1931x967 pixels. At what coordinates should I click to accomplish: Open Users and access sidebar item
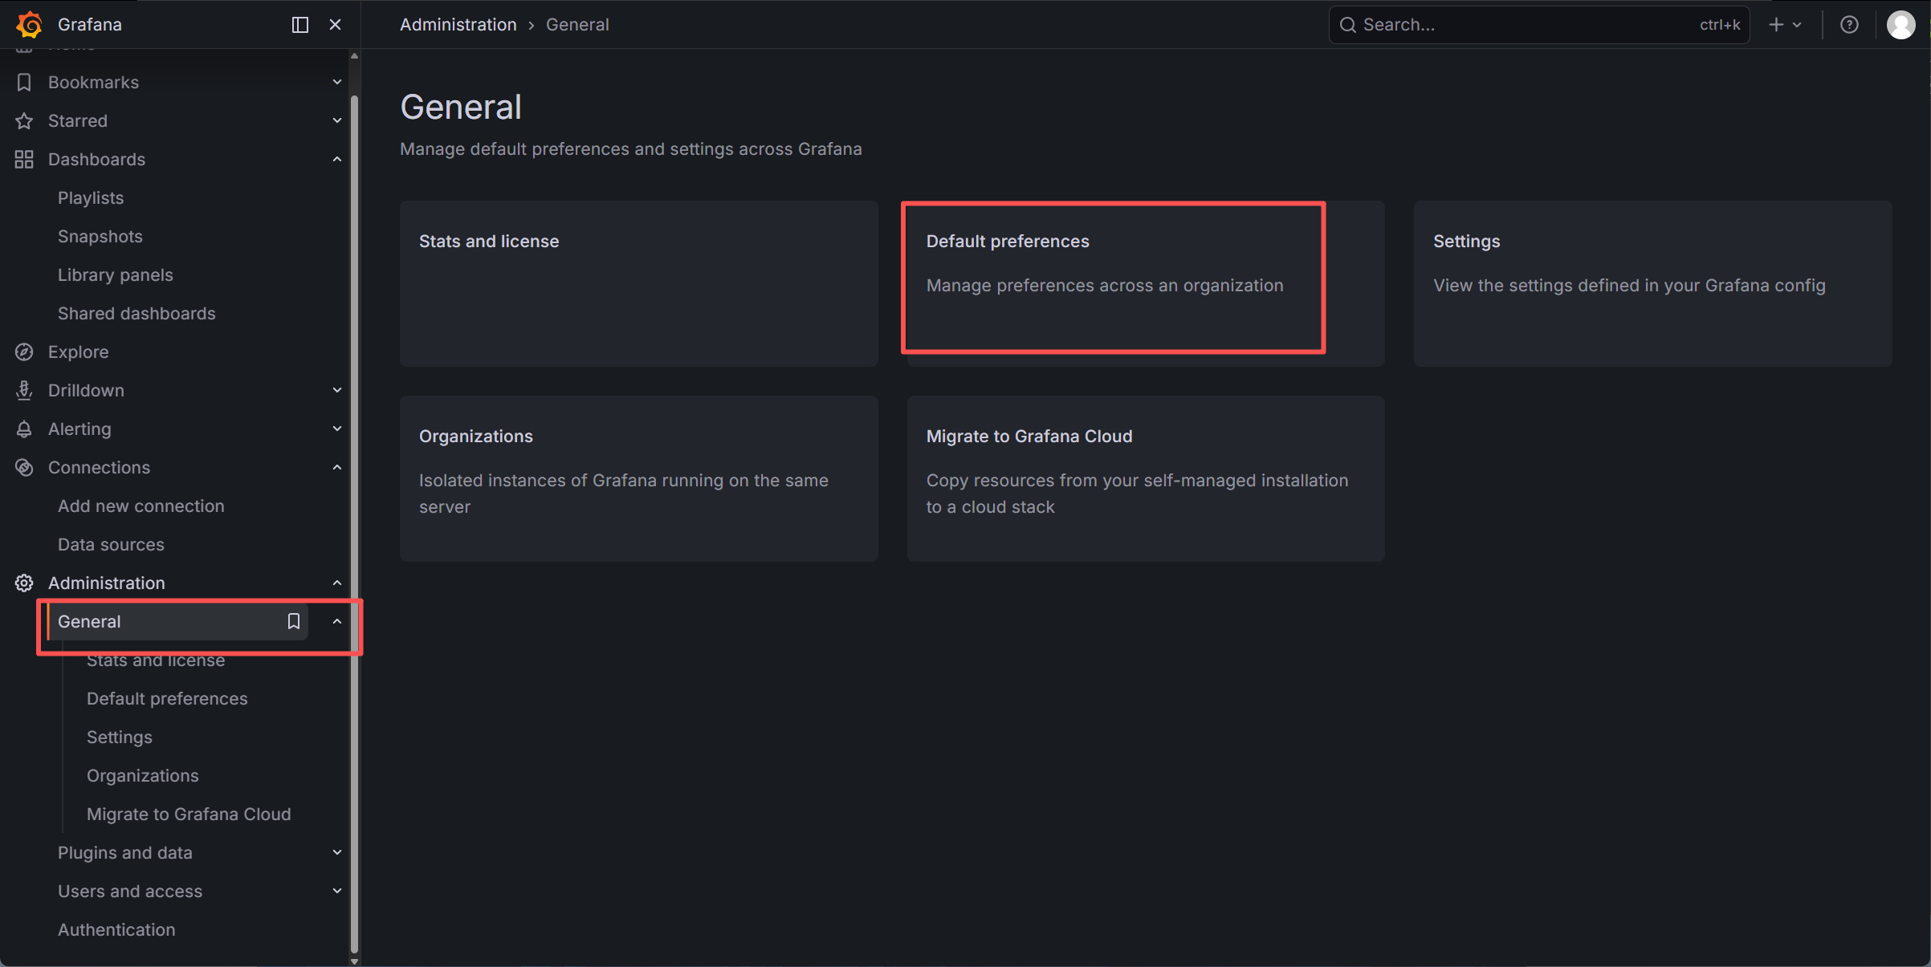coord(130,892)
